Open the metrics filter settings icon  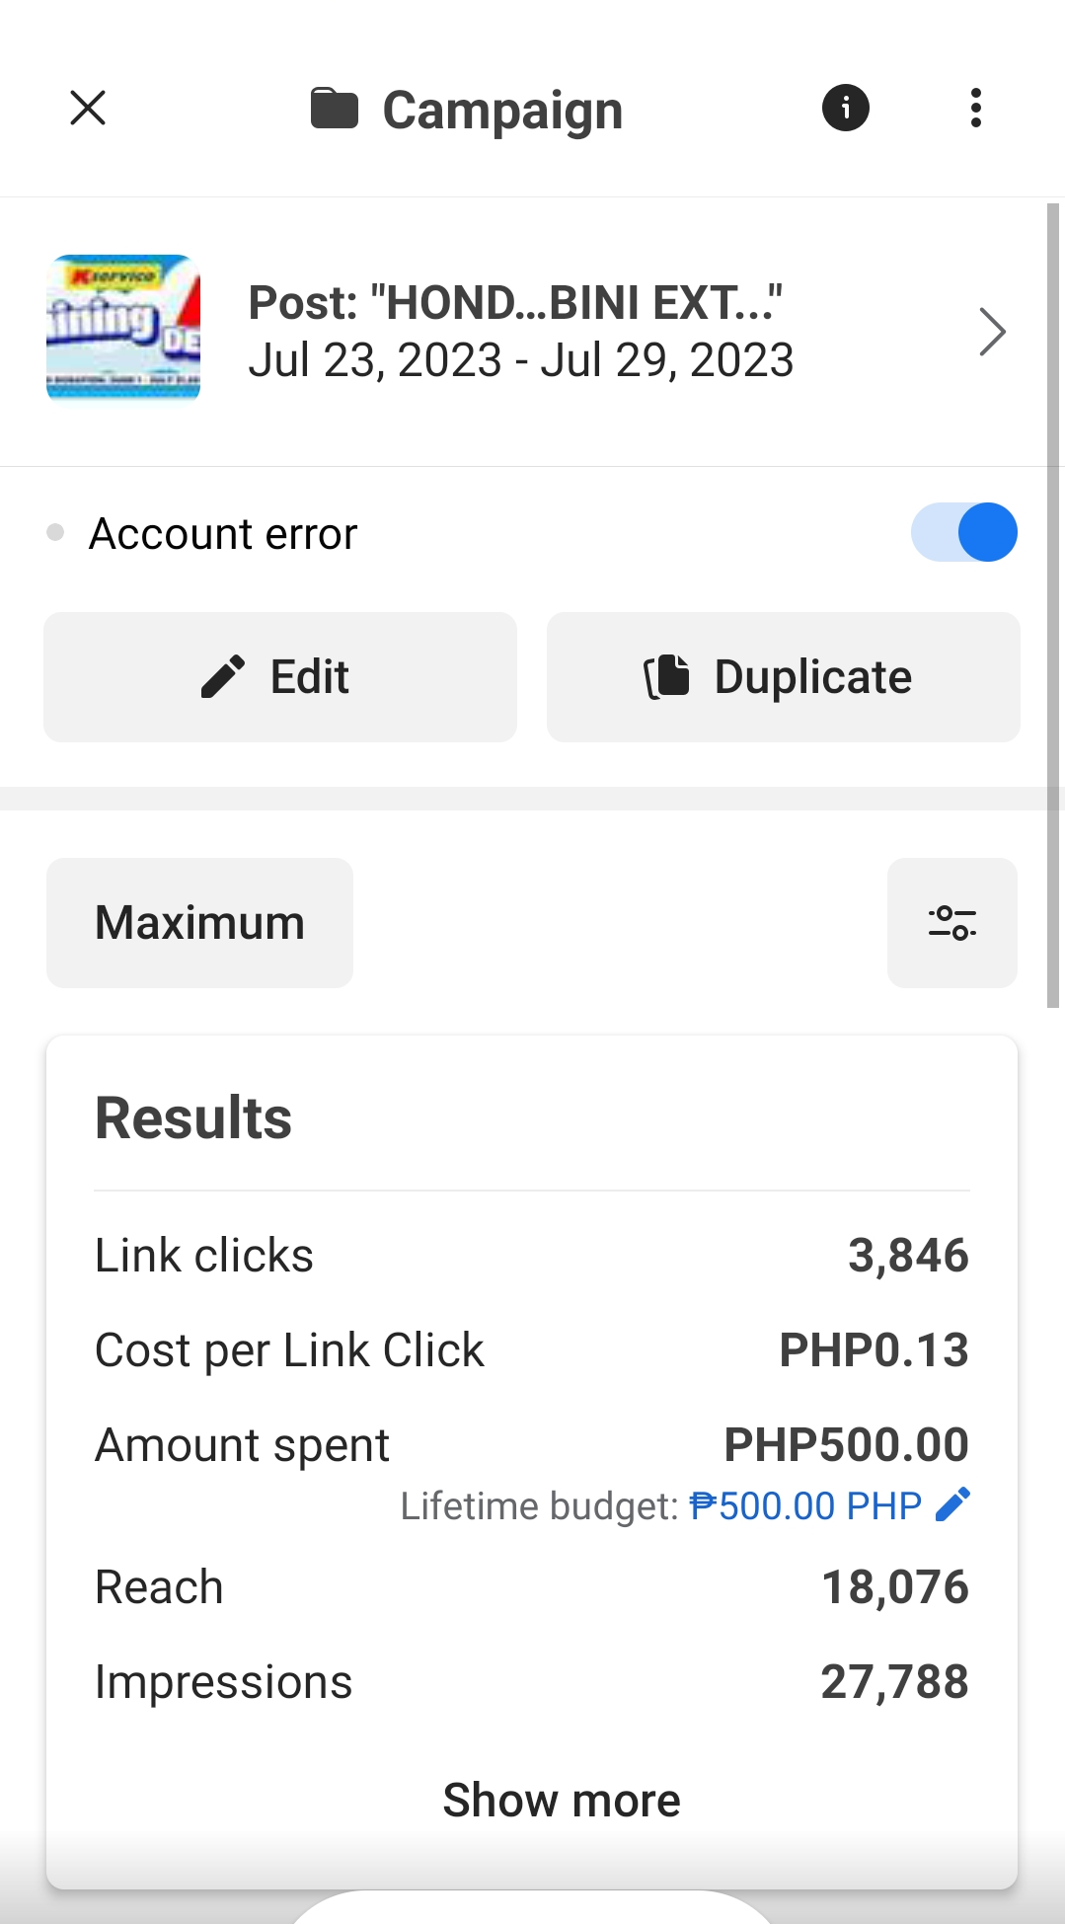pos(951,923)
